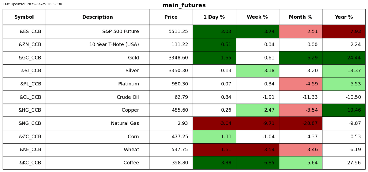Click the green Coffee 1 Day cell

click(x=214, y=163)
